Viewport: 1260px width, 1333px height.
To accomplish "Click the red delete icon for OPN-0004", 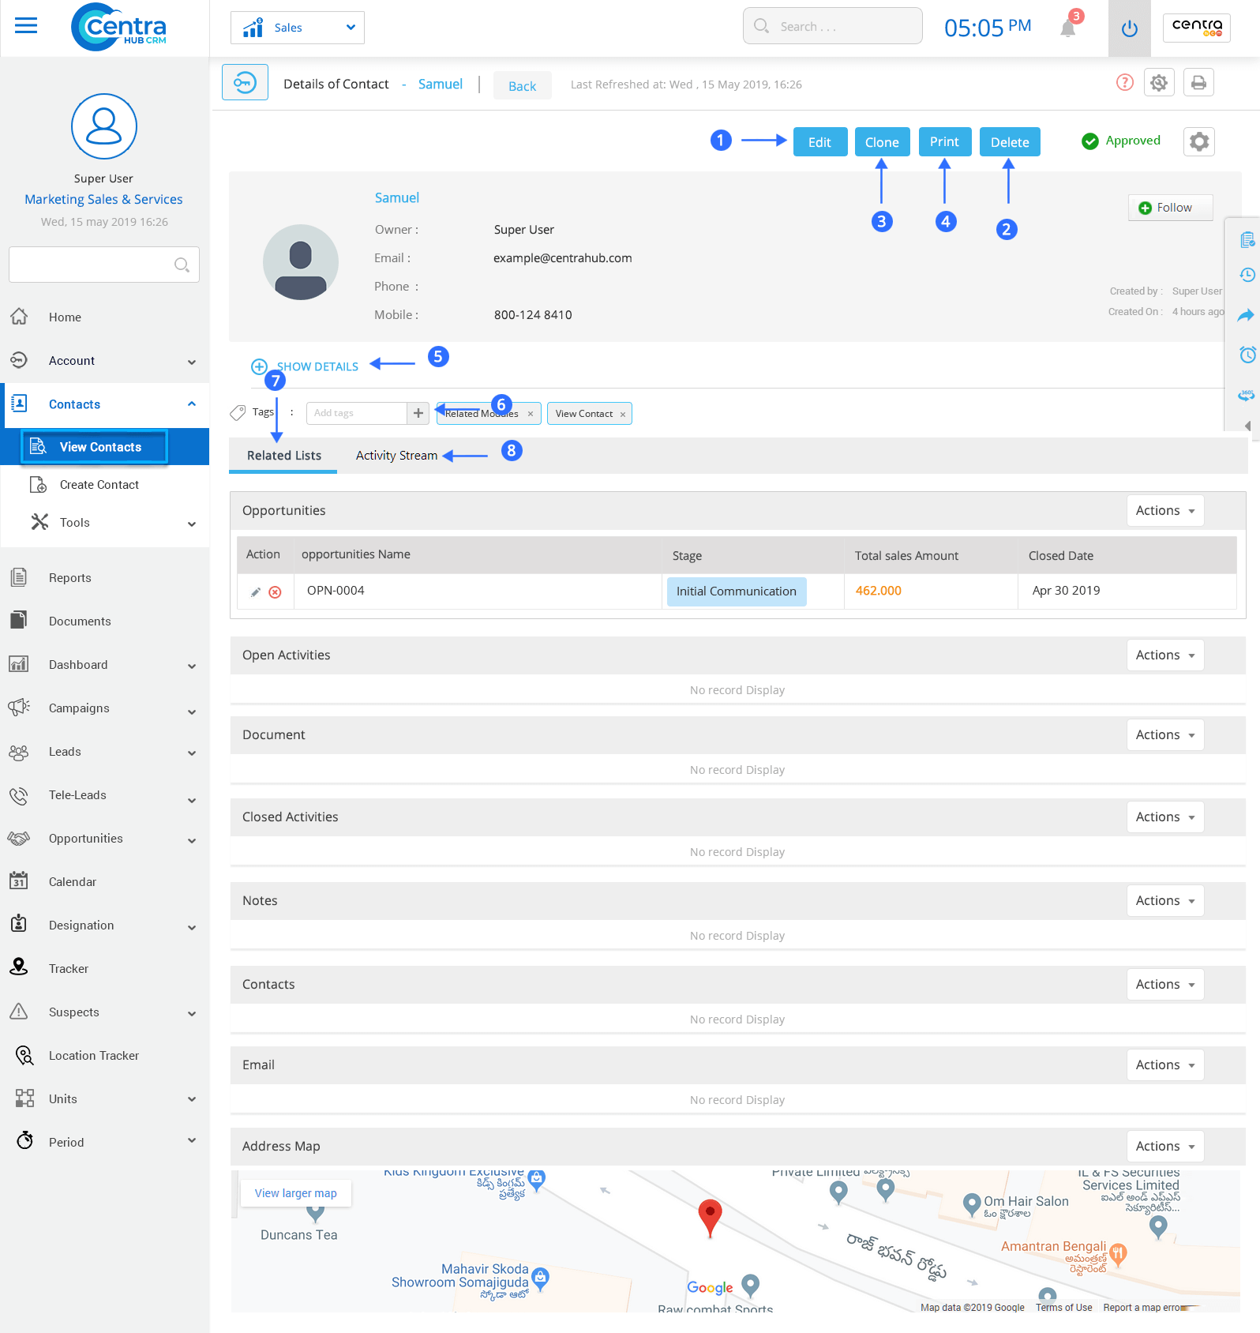I will (x=275, y=592).
